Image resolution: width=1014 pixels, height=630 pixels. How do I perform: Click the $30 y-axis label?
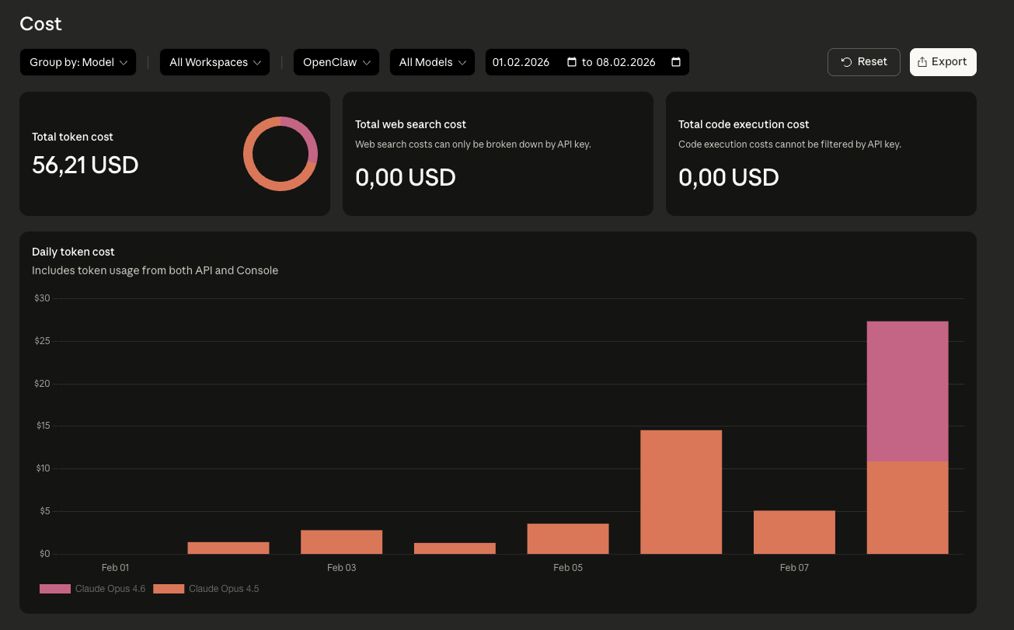[x=42, y=298]
